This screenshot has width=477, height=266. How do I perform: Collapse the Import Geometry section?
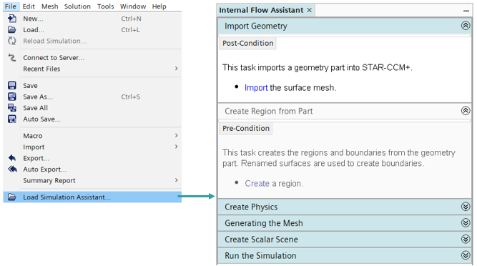point(466,26)
